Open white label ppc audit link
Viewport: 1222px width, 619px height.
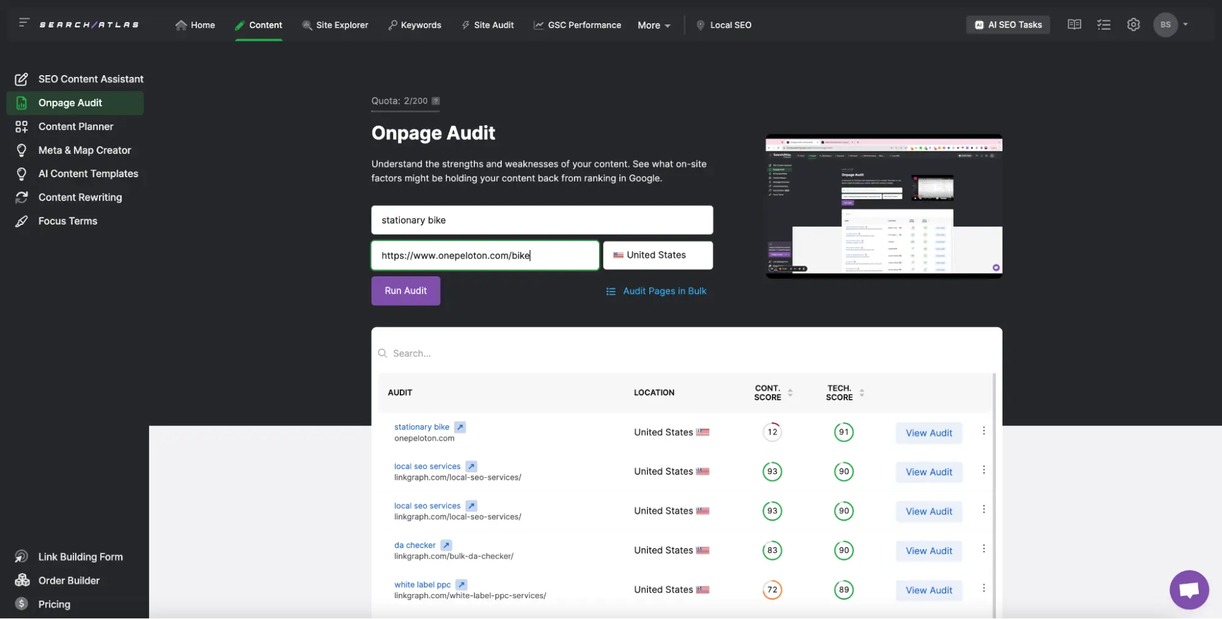pyautogui.click(x=422, y=585)
